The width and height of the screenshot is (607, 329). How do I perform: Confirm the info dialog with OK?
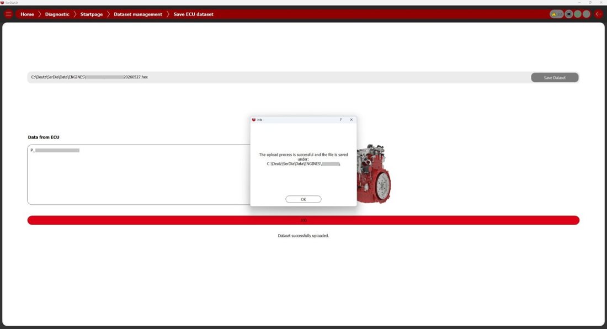pos(303,199)
